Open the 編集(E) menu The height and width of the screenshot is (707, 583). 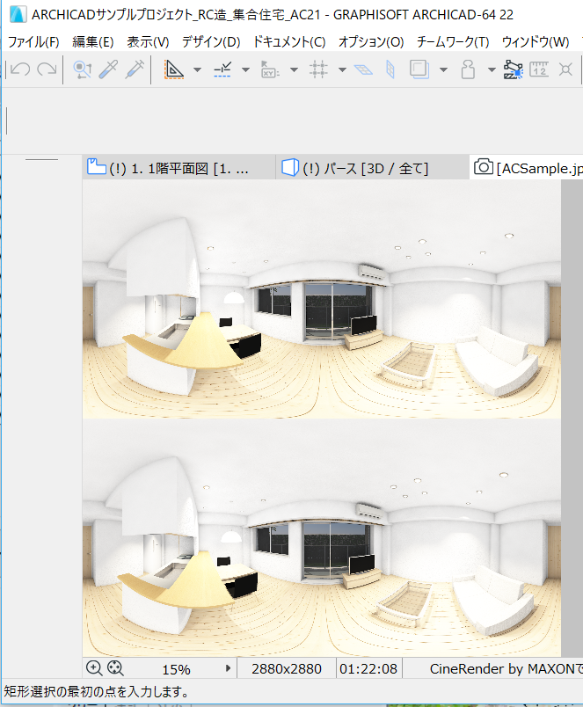(x=93, y=42)
